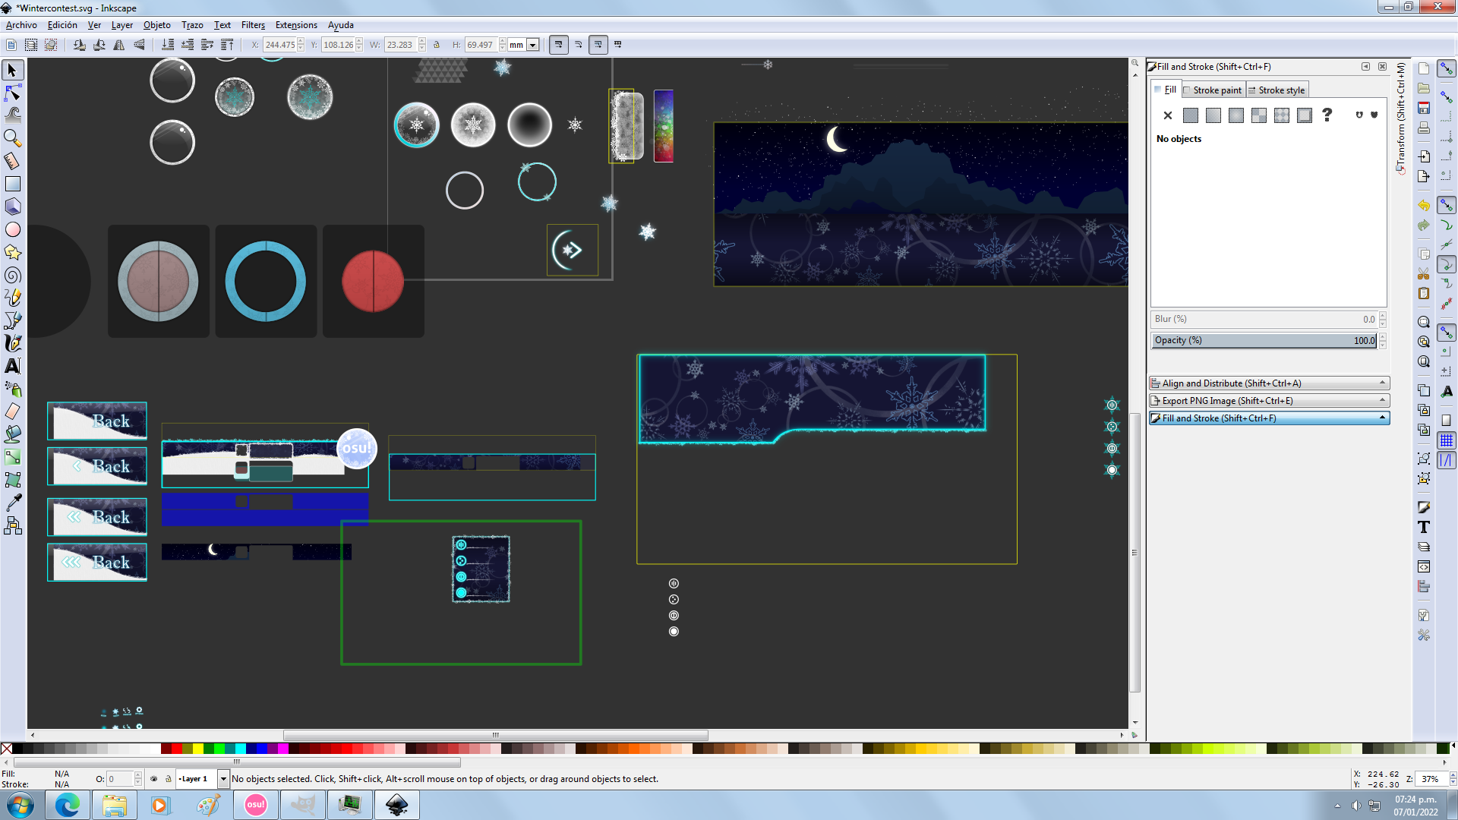Select the Pencil freehand tool

[x=12, y=298]
